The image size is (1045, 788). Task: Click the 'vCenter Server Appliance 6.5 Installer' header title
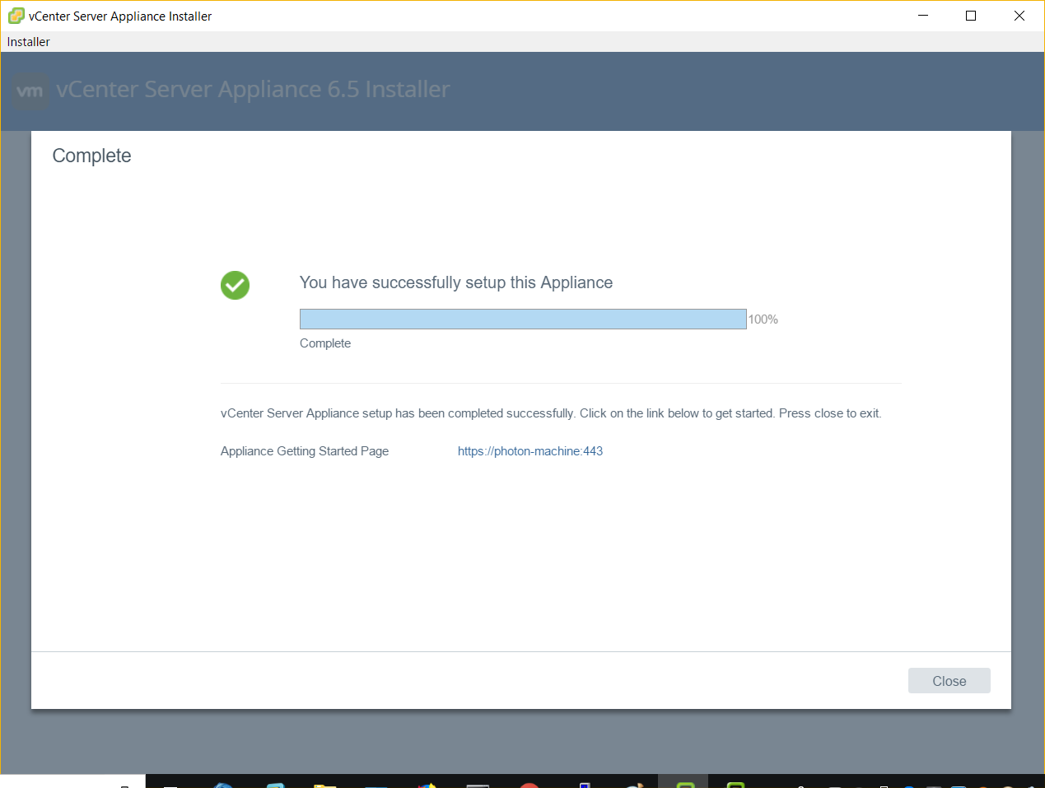tap(253, 89)
